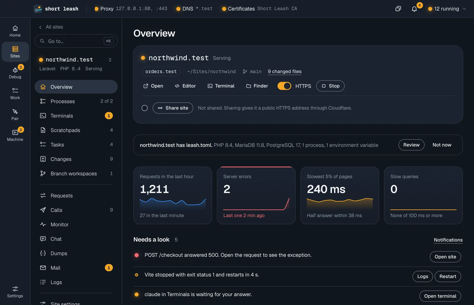Click the Proxy status indicator

131,9
